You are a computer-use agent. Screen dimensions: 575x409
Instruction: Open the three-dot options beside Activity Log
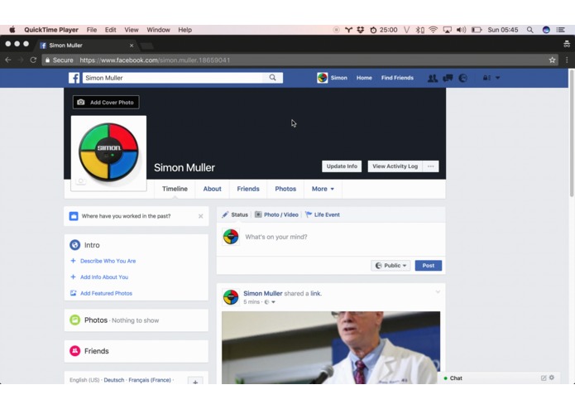click(430, 166)
